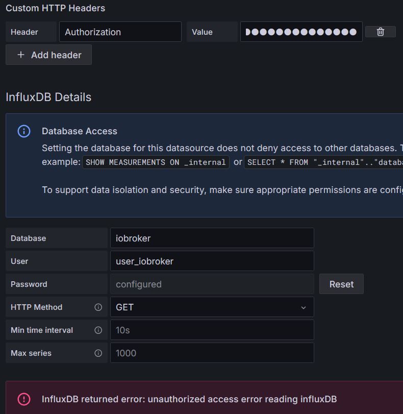This screenshot has height=414, width=403.
Task: Click the SHOW MEASUREMENTS ON _internal code snippet
Action: [156, 162]
